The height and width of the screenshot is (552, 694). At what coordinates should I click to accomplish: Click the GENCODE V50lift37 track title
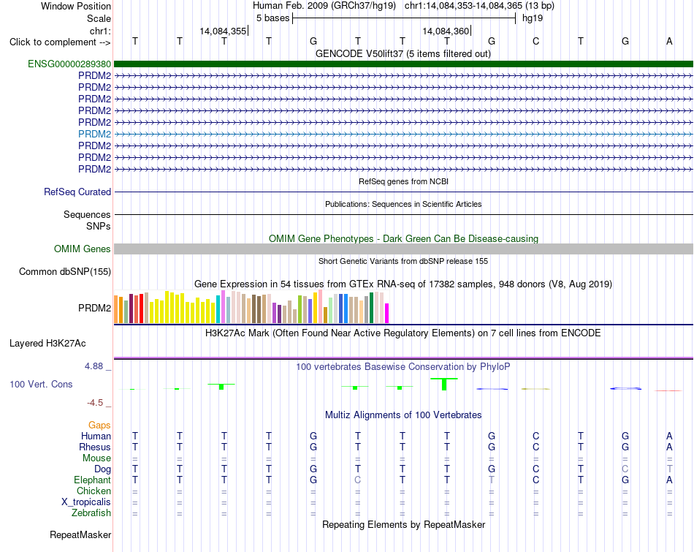(x=403, y=53)
